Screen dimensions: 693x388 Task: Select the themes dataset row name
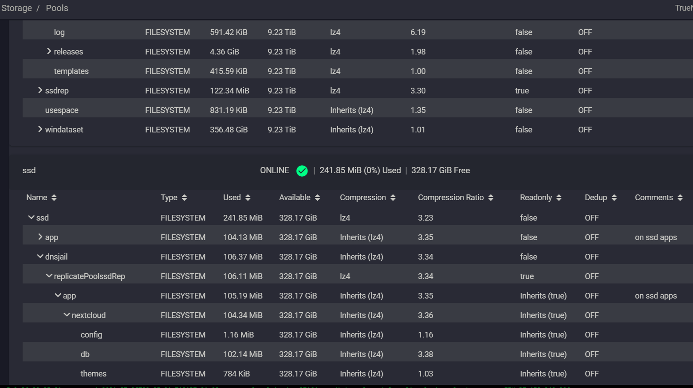pos(94,374)
